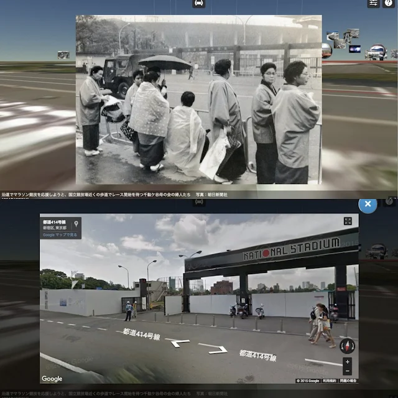
Task: Click the © 2015 Google copyright text
Action: click(x=308, y=381)
